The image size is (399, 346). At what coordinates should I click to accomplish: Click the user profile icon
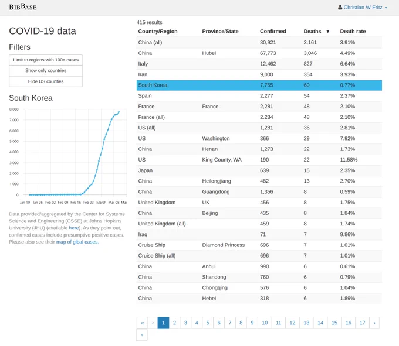(x=340, y=8)
